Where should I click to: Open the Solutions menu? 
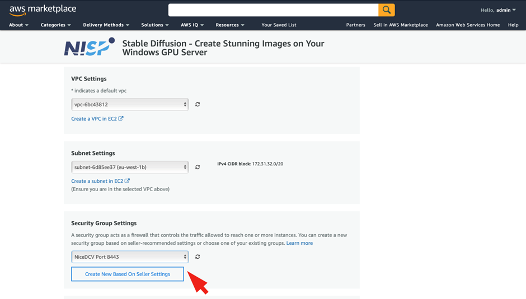pos(155,25)
